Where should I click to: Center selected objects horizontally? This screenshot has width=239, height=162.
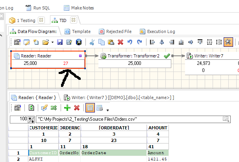pos(162,42)
